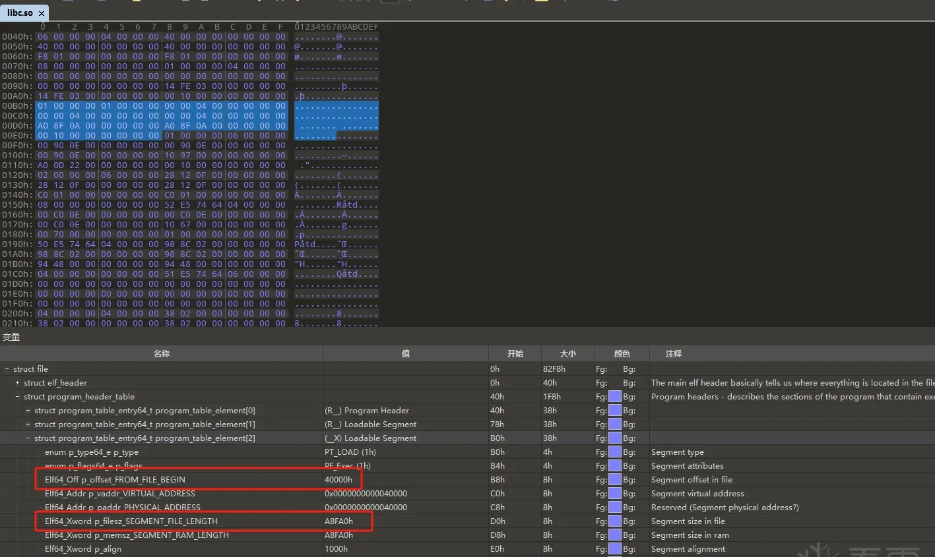Sort by the 开始 column header
The height and width of the screenshot is (557, 935).
point(515,354)
